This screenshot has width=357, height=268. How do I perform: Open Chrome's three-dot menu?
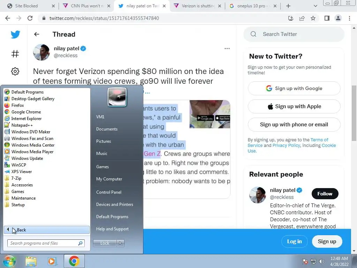(349, 18)
